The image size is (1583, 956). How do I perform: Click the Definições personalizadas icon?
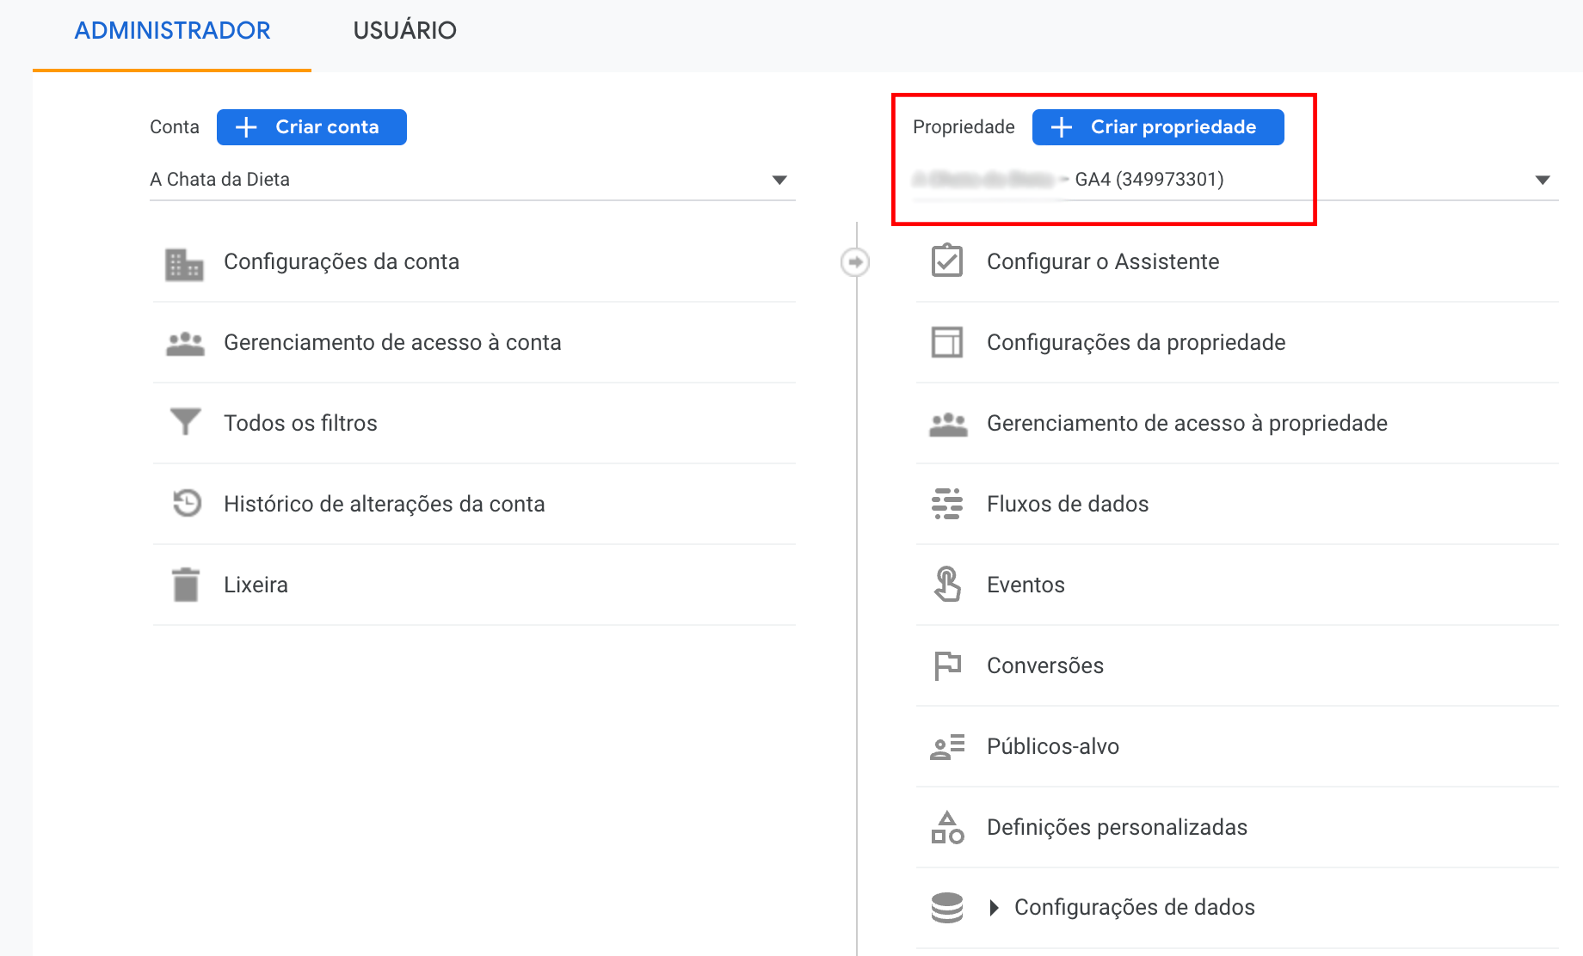point(946,827)
